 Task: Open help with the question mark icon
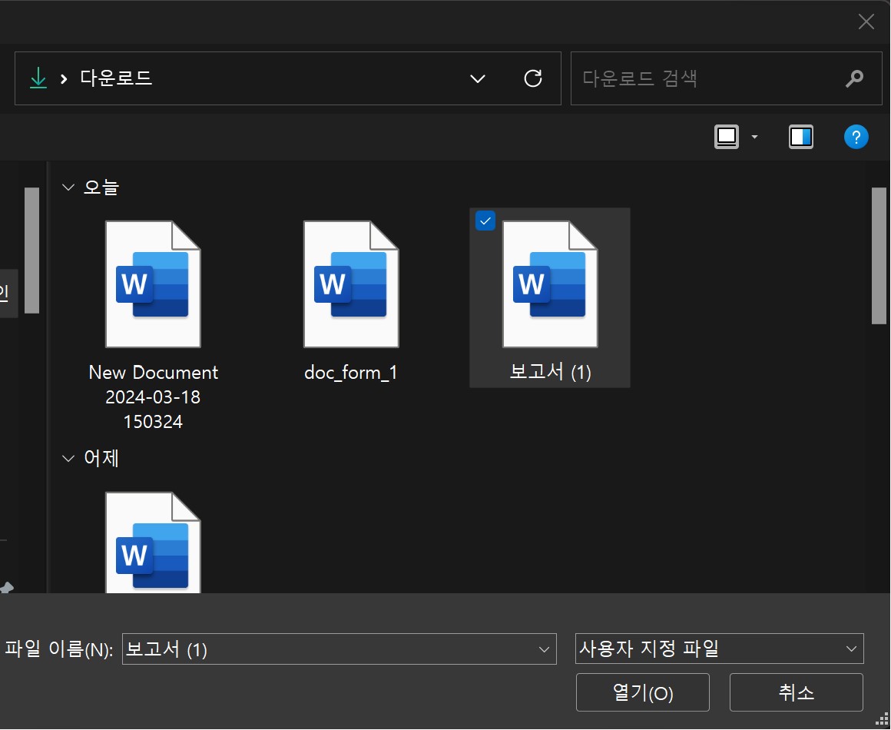[x=856, y=137]
